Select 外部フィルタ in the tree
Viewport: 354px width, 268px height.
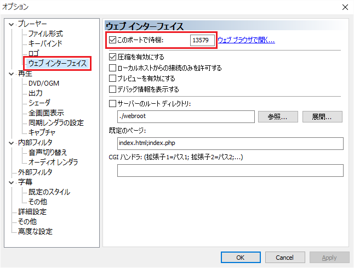35,172
